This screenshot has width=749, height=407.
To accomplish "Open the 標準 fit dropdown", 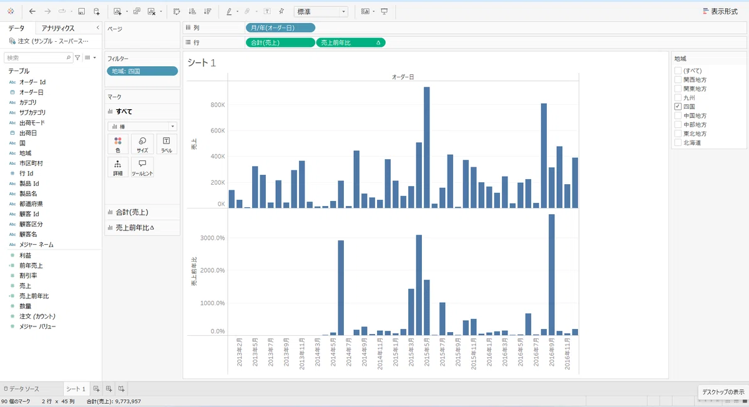I will [x=321, y=11].
